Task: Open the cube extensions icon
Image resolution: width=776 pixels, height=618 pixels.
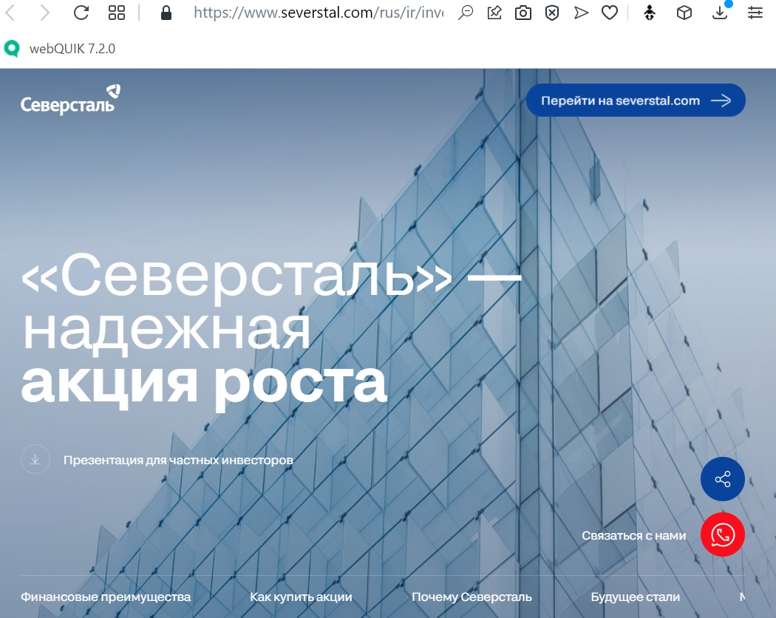Action: pyautogui.click(x=684, y=13)
